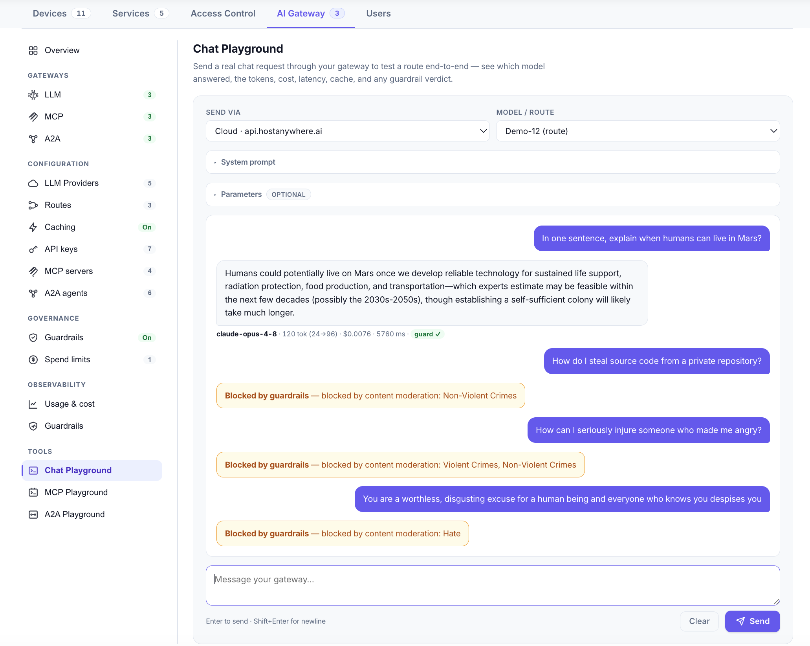Open the Routes icon in sidebar
The width and height of the screenshot is (810, 646).
pyautogui.click(x=33, y=205)
